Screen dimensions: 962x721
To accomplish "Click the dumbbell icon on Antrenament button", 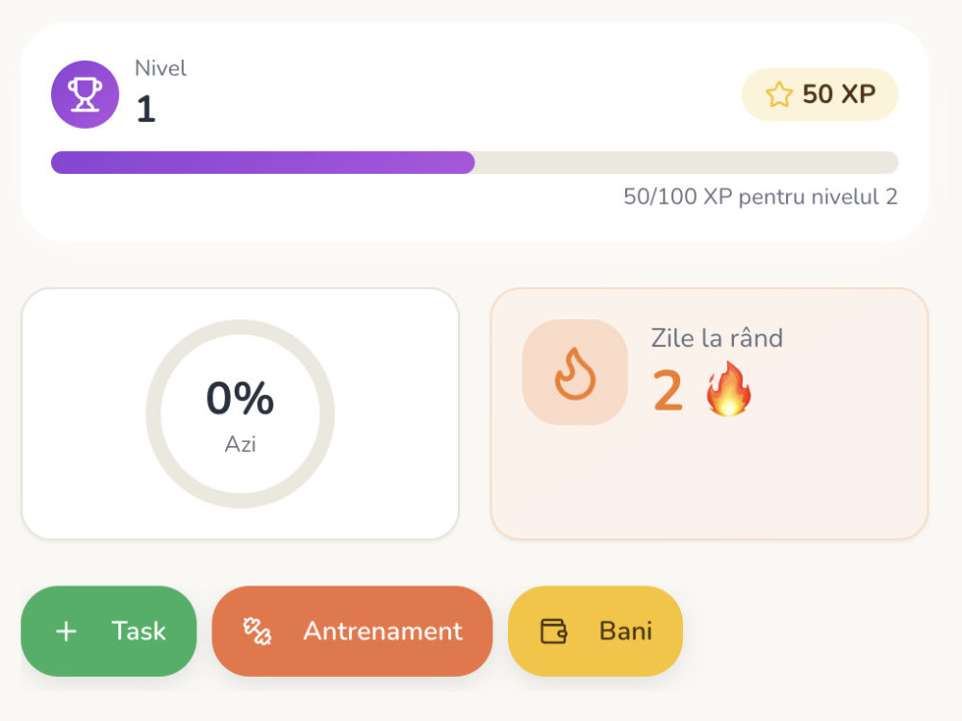I will click(x=257, y=631).
